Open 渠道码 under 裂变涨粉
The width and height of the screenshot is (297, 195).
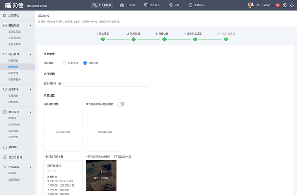(x=12, y=118)
